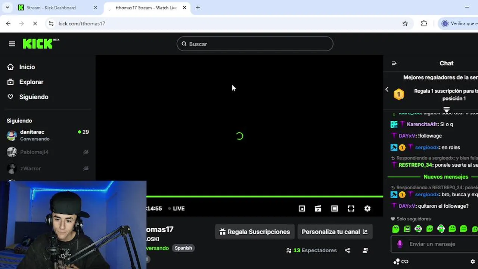Image resolution: width=478 pixels, height=269 pixels.
Task: Click username KarencitaAfr in chat
Action: 422,124
